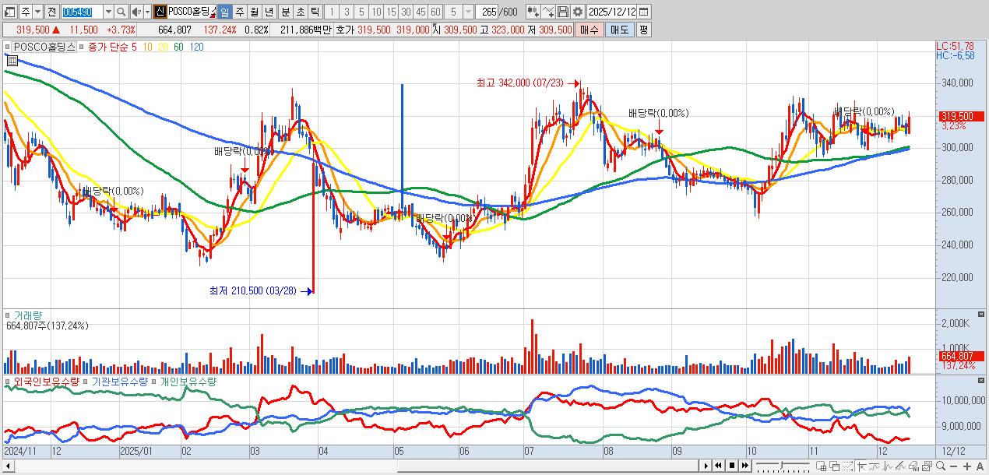Switch to 틱 tick chart period

pos(315,12)
